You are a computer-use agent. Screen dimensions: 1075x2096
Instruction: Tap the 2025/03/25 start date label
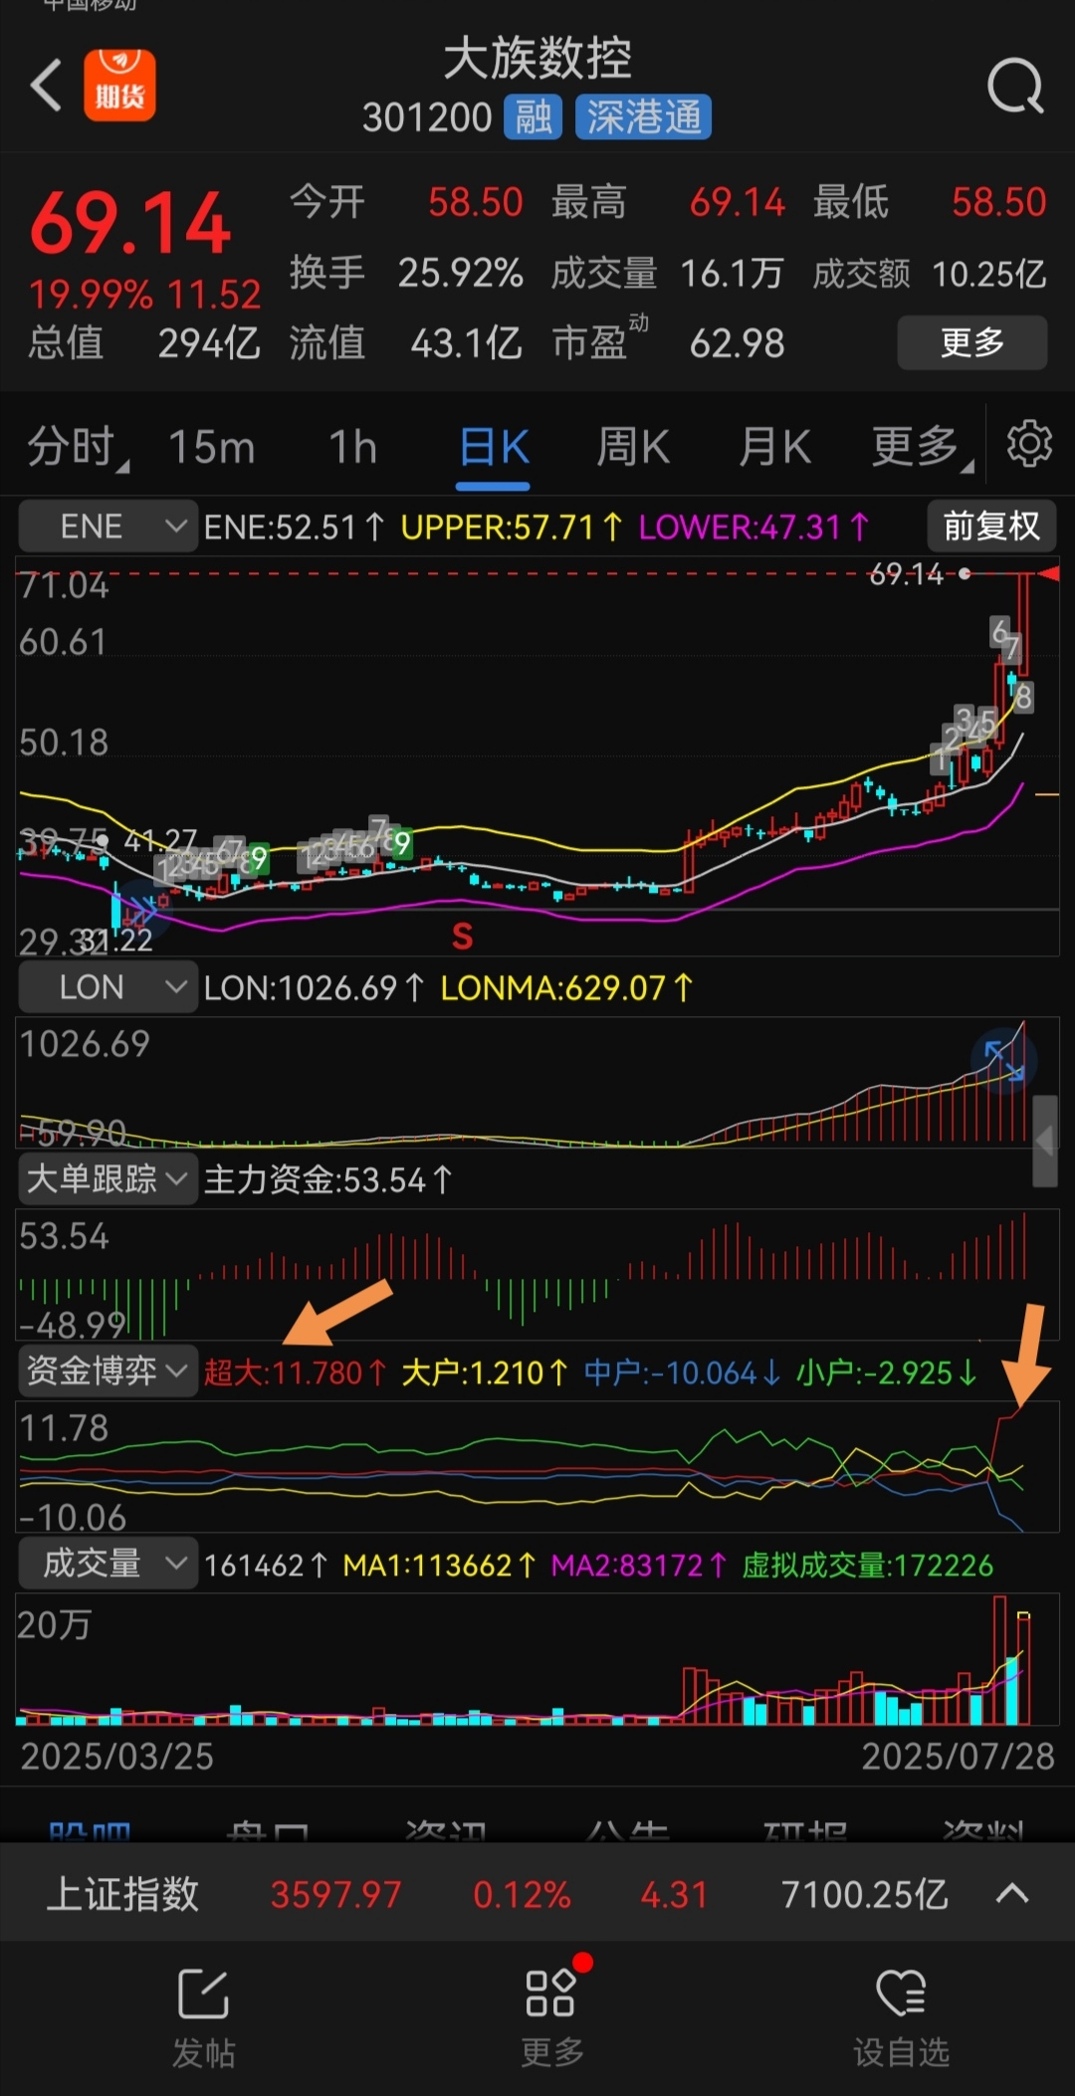pyautogui.click(x=117, y=1757)
